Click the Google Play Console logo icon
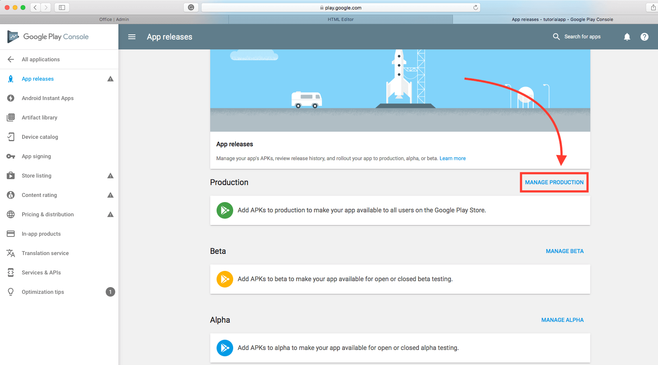658x365 pixels. tap(13, 37)
